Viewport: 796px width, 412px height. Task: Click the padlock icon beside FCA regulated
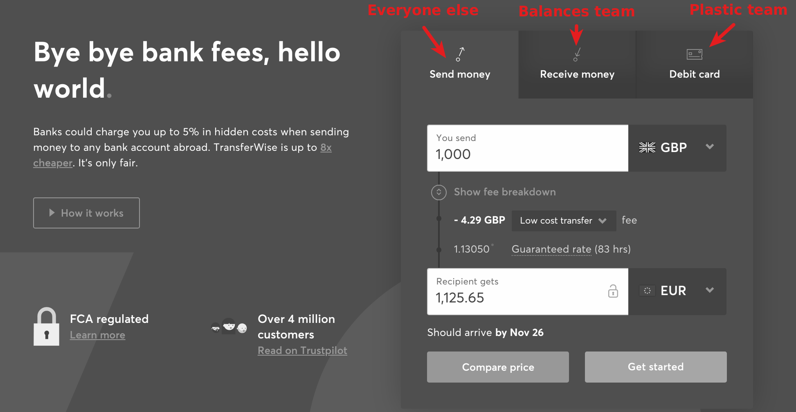pos(46,326)
